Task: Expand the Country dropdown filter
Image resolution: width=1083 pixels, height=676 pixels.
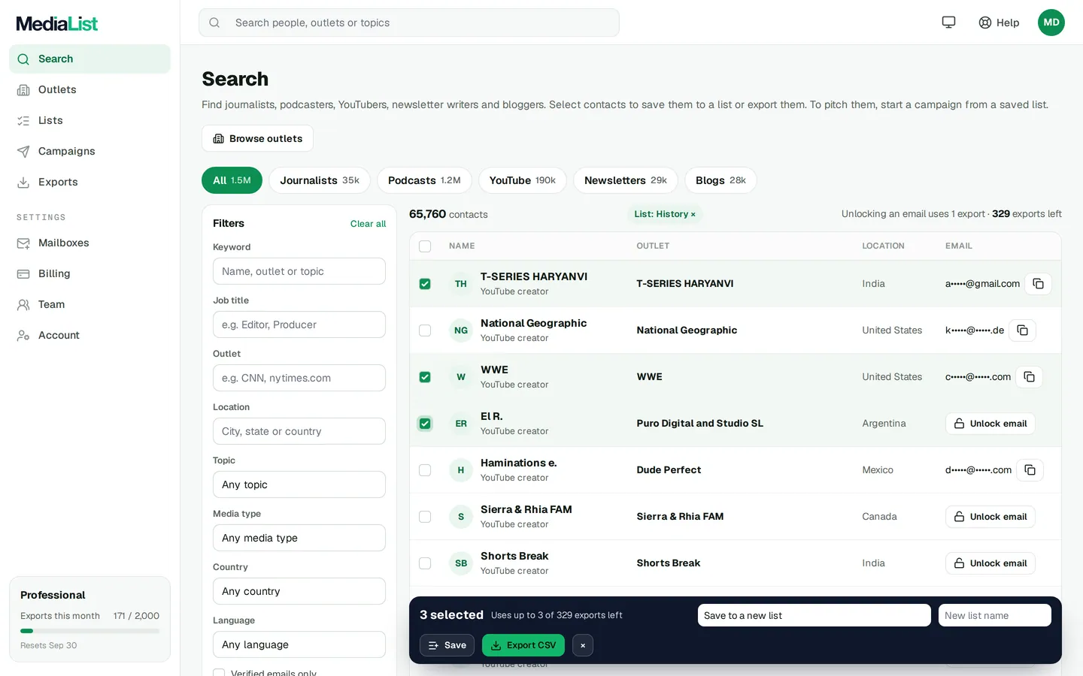Action: point(299,591)
